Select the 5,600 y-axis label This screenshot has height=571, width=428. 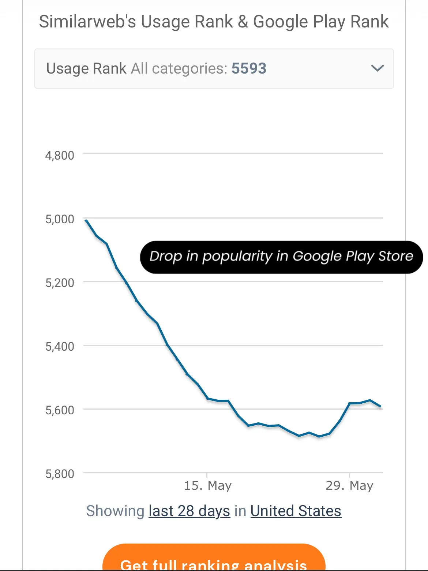60,410
